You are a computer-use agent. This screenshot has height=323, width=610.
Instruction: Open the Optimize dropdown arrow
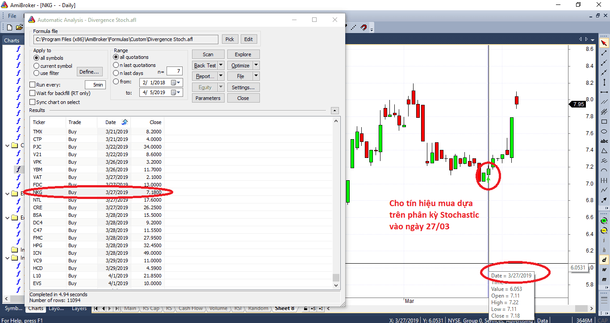[x=256, y=65]
